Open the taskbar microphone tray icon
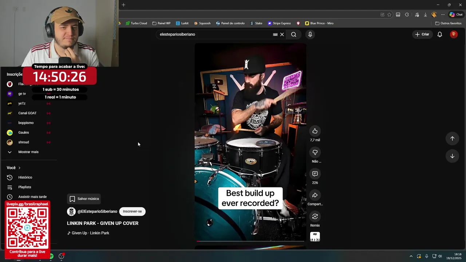This screenshot has width=466, height=262. [x=426, y=256]
